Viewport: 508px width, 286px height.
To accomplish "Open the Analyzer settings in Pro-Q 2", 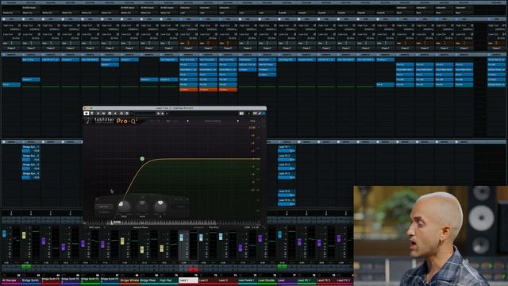I will pos(199,227).
